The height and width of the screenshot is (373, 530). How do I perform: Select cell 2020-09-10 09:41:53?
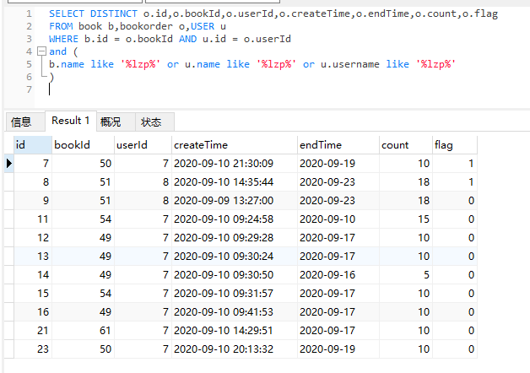pyautogui.click(x=235, y=312)
